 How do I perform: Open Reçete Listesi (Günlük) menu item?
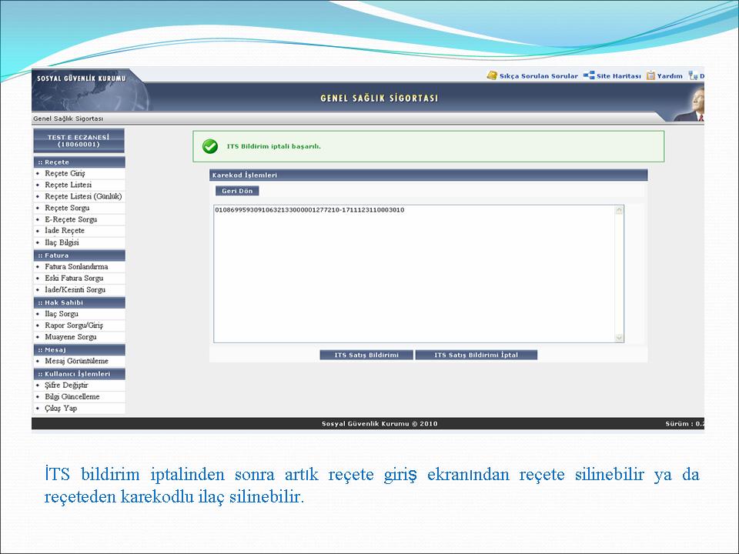coord(83,196)
